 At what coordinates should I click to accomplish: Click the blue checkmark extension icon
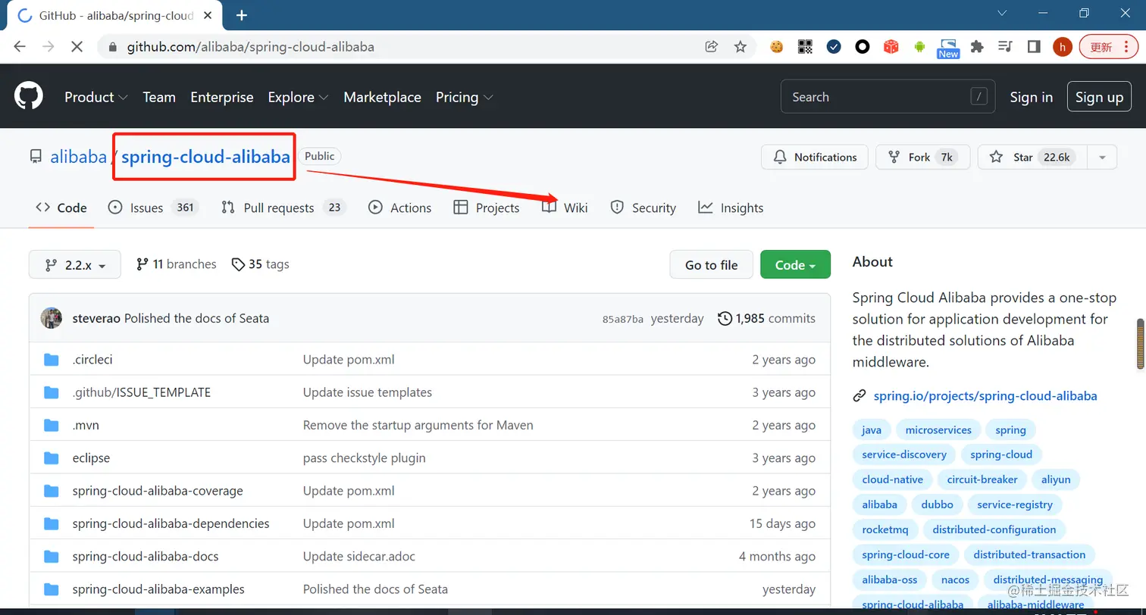click(834, 47)
